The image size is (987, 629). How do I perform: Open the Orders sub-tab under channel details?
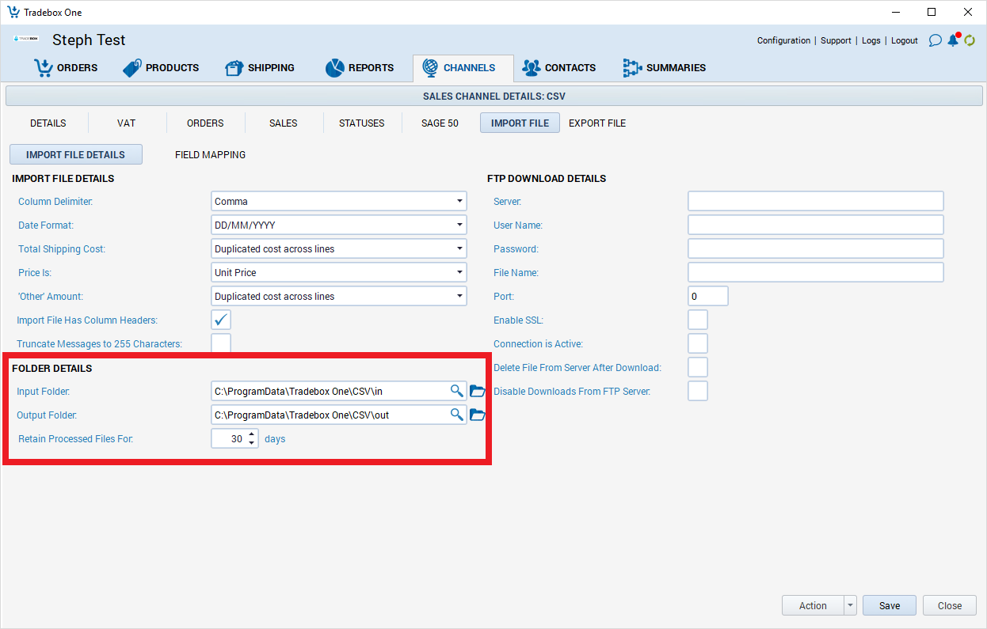(x=205, y=123)
